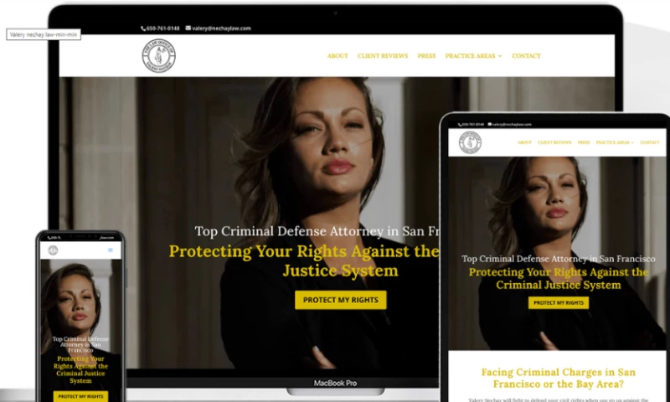Viewport: 670px width, 402px height.
Task: Open the Client Reviews menu item
Action: [383, 56]
